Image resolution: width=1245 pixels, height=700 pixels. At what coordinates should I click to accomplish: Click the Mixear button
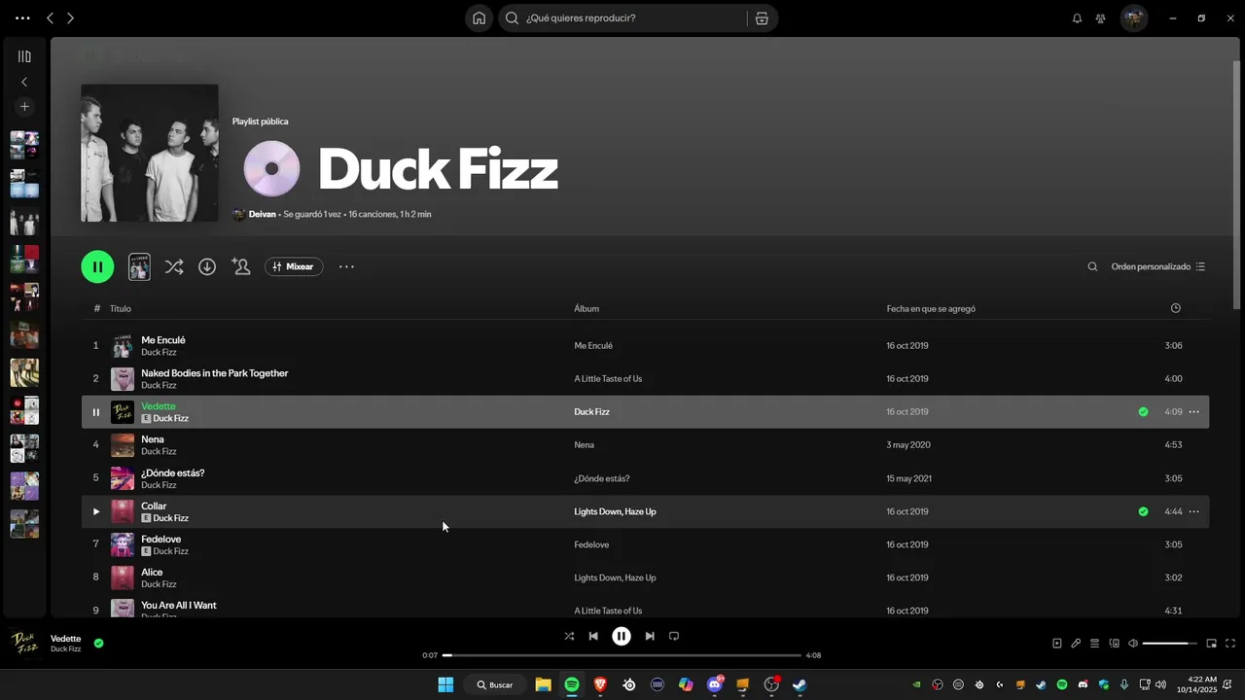tap(294, 266)
